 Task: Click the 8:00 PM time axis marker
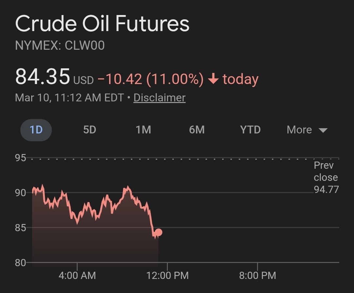coord(258,275)
